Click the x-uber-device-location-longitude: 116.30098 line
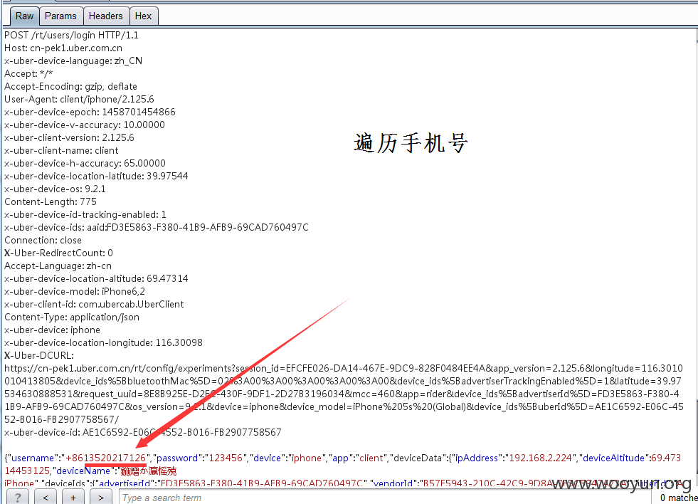Screen dimensions: 698x504 [x=103, y=343]
